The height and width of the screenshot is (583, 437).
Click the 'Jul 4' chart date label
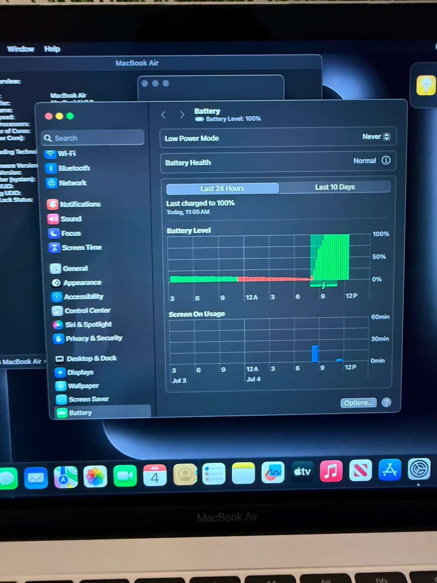pyautogui.click(x=253, y=379)
